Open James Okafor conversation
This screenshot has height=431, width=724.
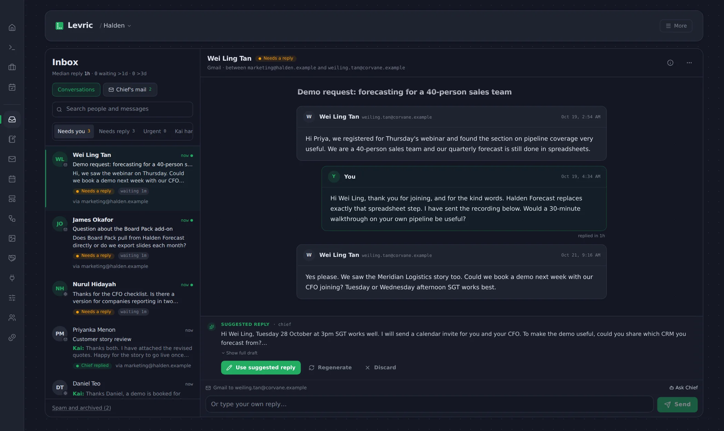[x=123, y=243]
